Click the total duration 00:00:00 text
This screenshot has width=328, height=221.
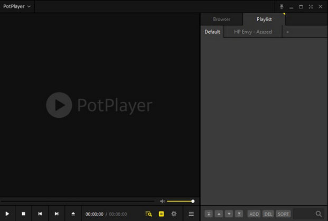tap(118, 214)
